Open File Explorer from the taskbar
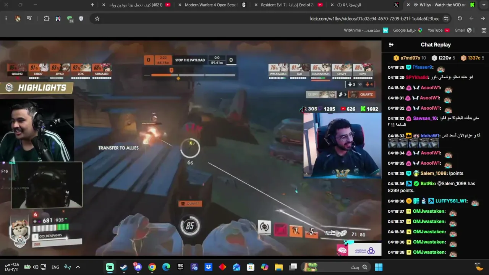This screenshot has height=275, width=489. pyautogui.click(x=279, y=267)
